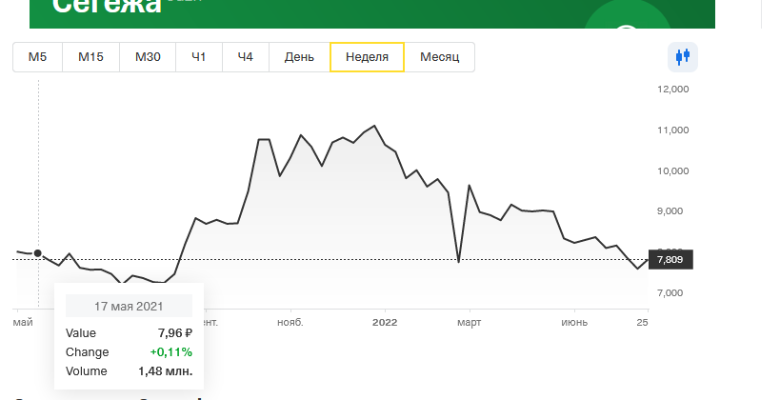Image resolution: width=780 pixels, height=400 pixels.
Task: Click the нояб. label on time axis
Action: pos(290,323)
